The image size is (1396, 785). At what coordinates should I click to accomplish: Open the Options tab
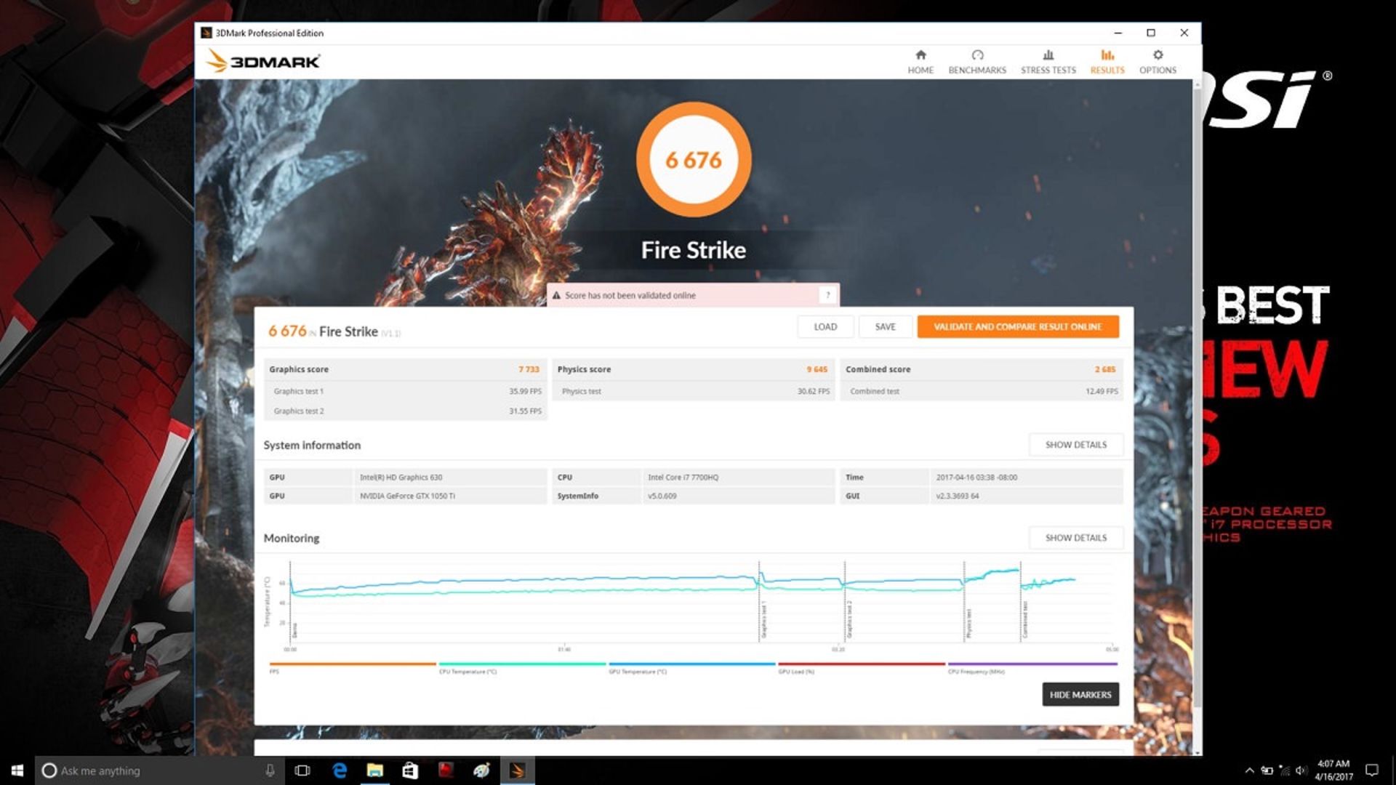point(1158,62)
